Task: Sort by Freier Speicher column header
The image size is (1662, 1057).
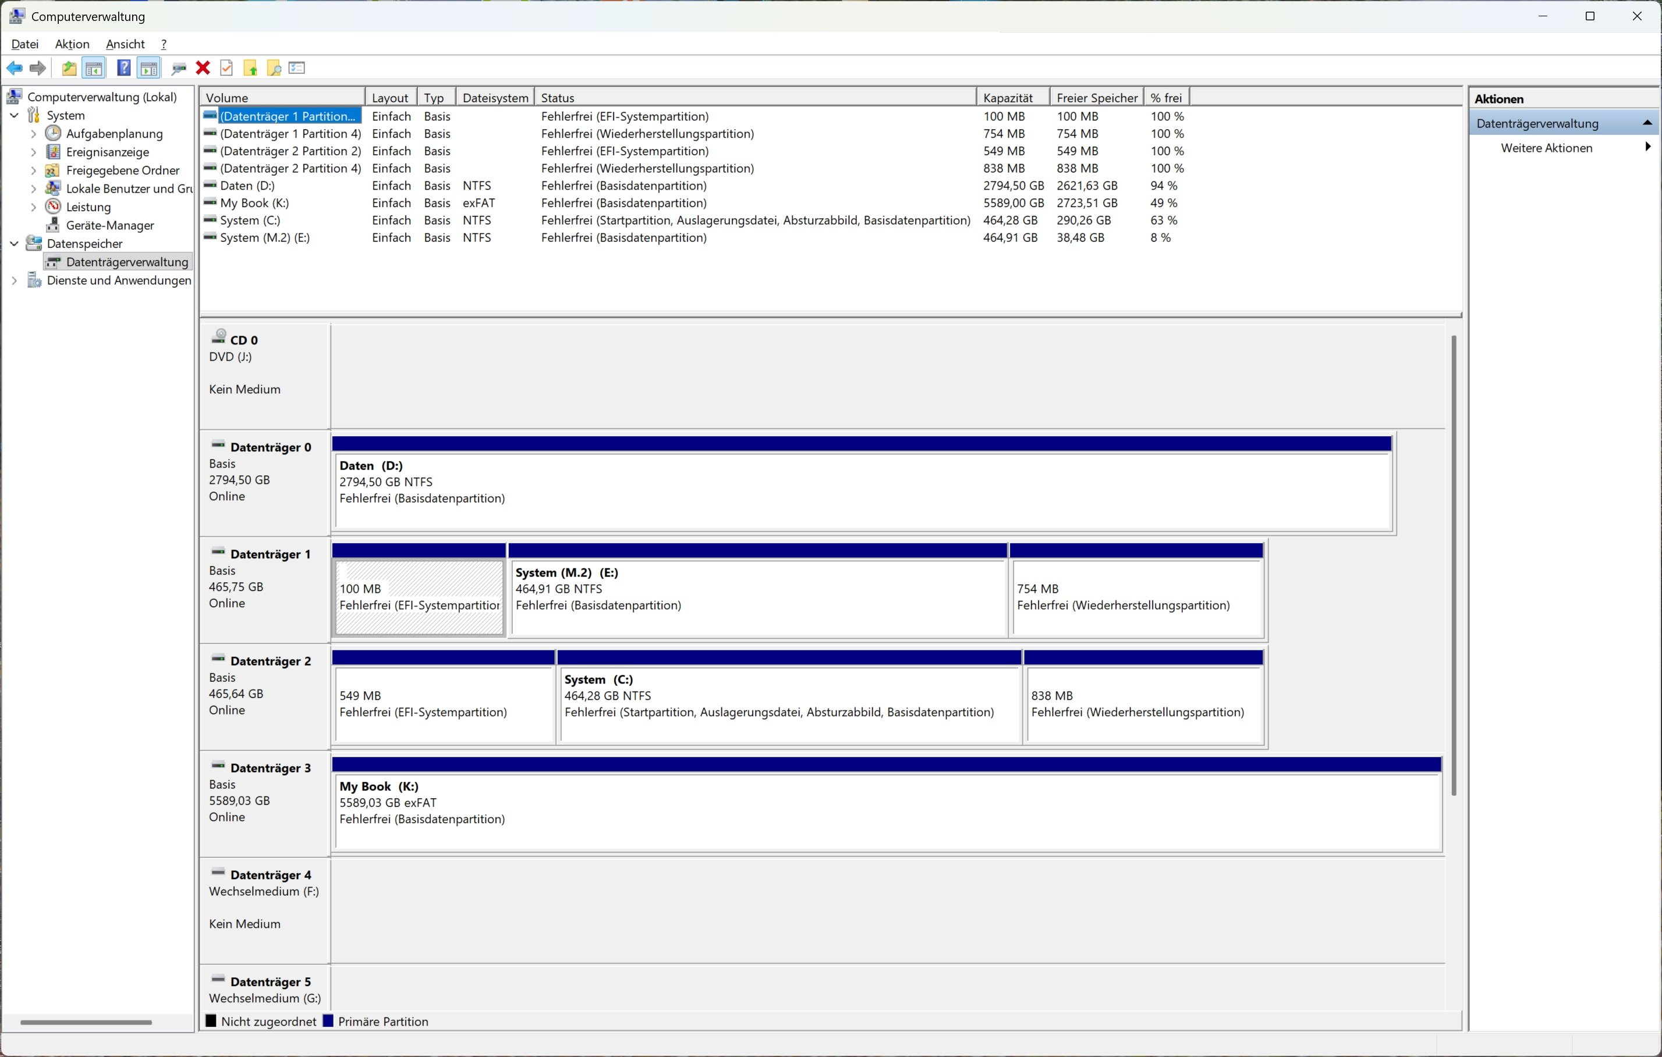Action: click(x=1096, y=98)
